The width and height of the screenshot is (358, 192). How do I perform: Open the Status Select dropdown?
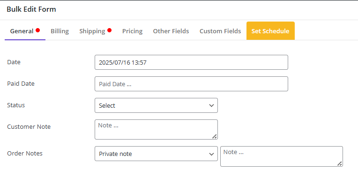click(x=156, y=105)
